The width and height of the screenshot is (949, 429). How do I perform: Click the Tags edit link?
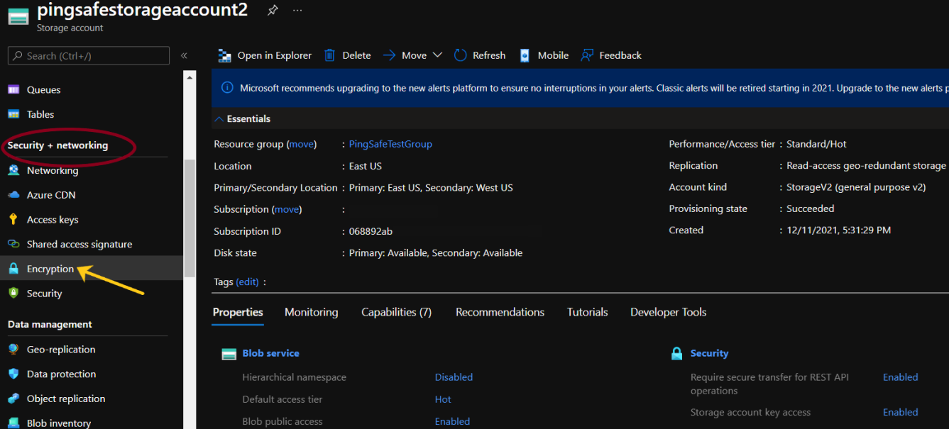[x=247, y=282]
